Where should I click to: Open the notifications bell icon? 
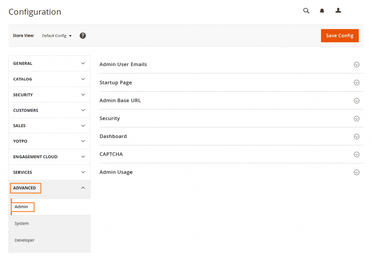point(322,11)
